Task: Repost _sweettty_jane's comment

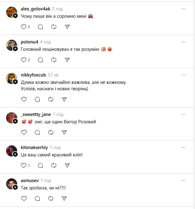Action: coord(51,132)
